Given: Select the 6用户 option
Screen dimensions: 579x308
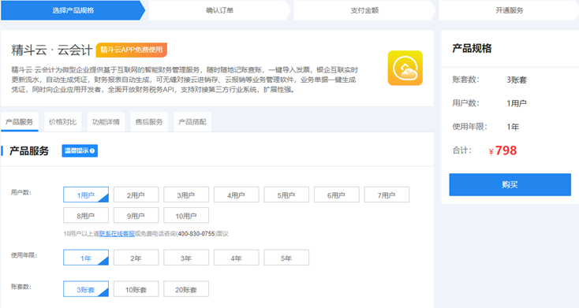Looking at the screenshot, I should (x=336, y=195).
